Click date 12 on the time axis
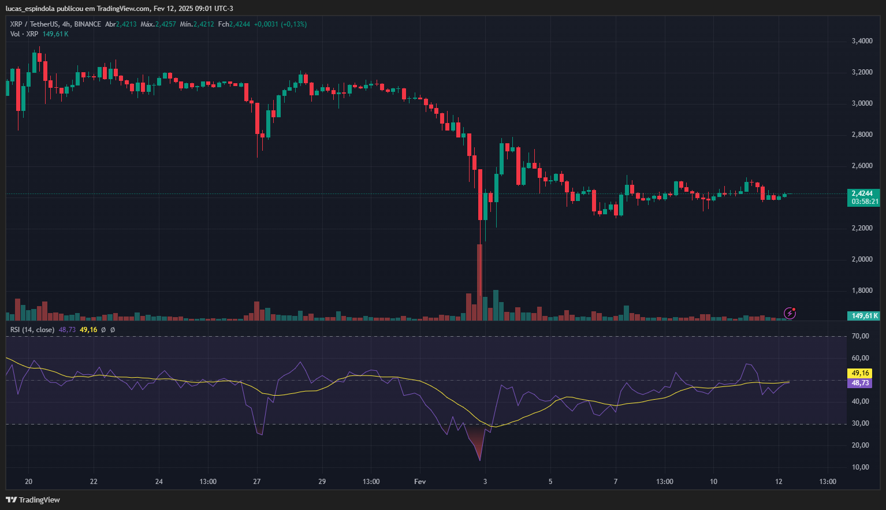886x510 pixels. click(779, 482)
